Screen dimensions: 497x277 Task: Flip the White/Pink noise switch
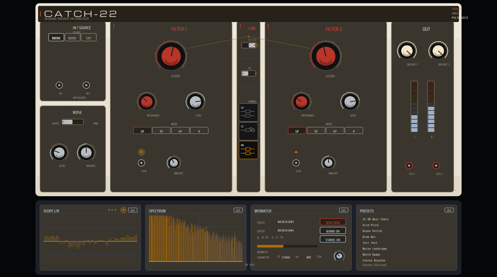(x=73, y=122)
